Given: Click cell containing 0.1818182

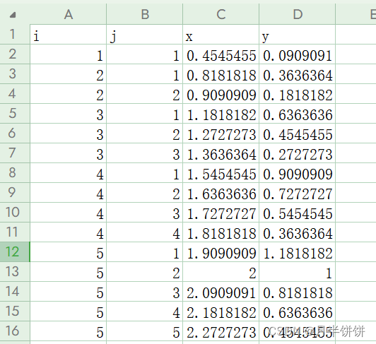Looking at the screenshot, I should pyautogui.click(x=298, y=94).
